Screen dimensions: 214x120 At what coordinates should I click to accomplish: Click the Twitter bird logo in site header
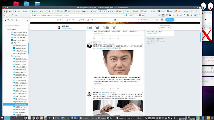pos(115,20)
